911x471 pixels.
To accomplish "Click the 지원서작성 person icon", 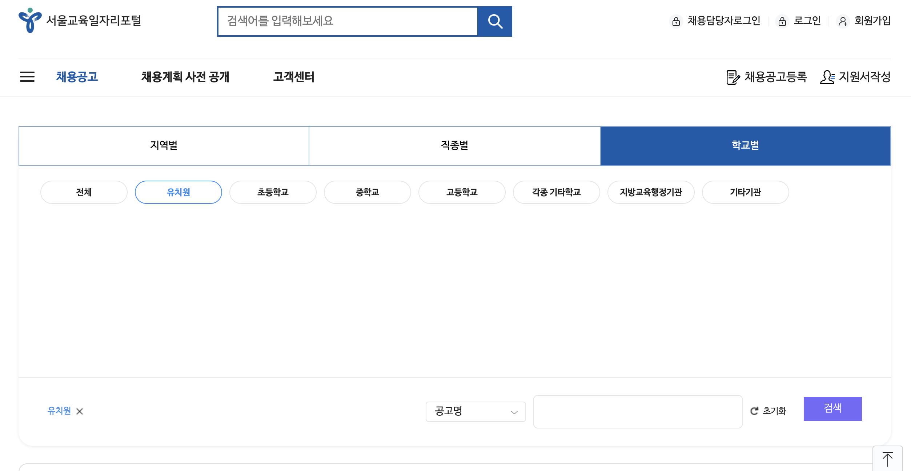I will coord(827,77).
